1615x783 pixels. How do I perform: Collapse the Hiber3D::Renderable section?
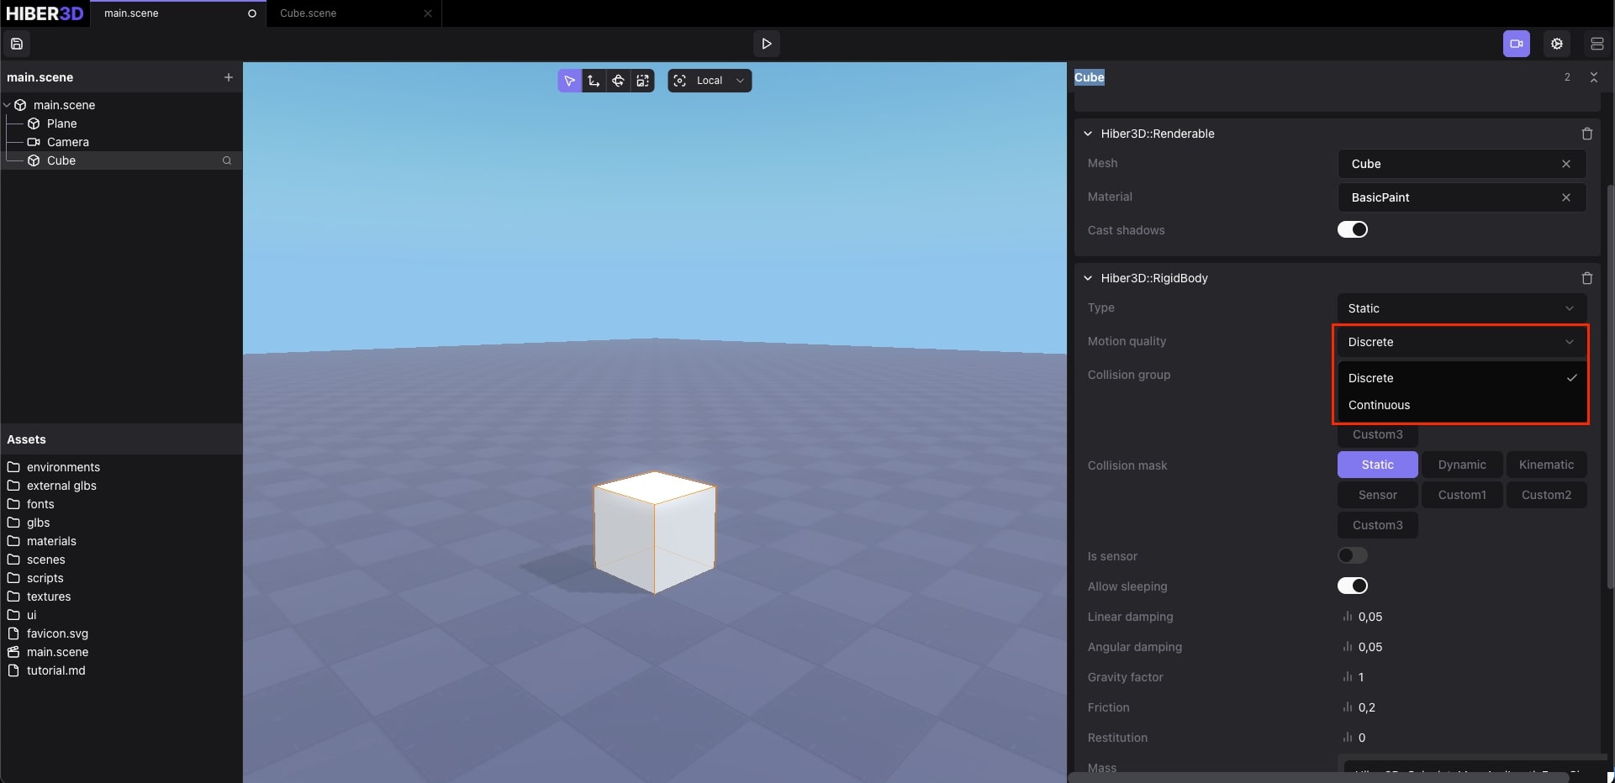pyautogui.click(x=1087, y=133)
